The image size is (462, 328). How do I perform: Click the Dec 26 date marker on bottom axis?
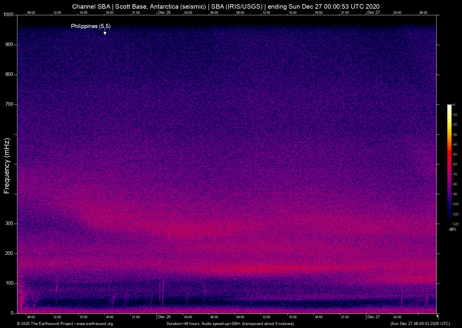[164, 317]
